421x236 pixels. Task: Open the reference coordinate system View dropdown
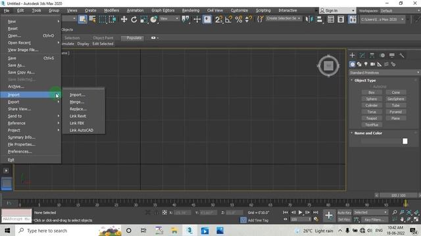(169, 18)
